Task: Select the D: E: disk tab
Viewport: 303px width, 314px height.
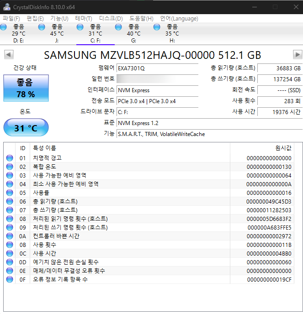Action: (19, 33)
